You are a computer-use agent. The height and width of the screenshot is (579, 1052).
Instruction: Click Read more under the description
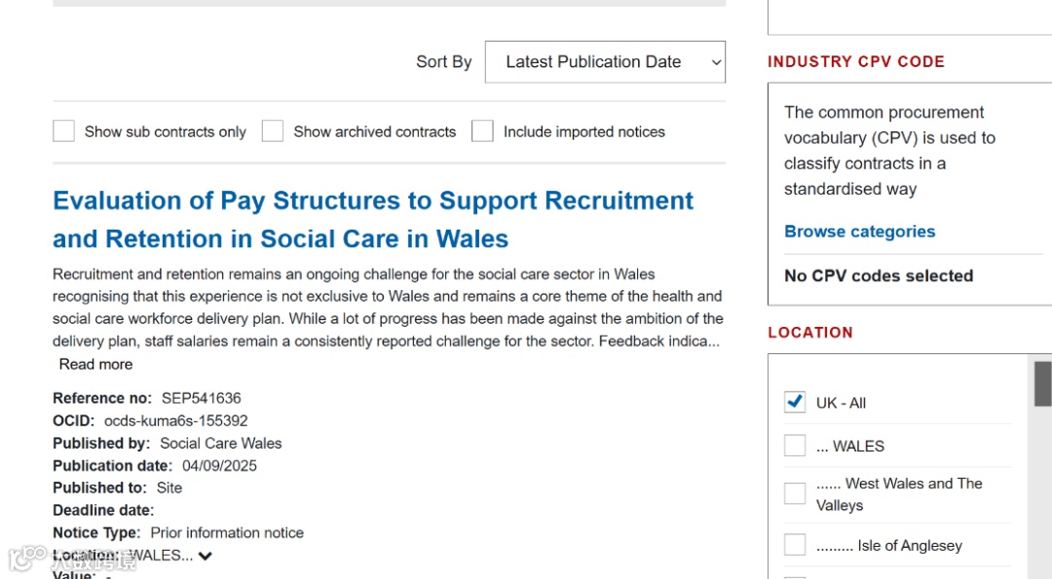(x=95, y=364)
